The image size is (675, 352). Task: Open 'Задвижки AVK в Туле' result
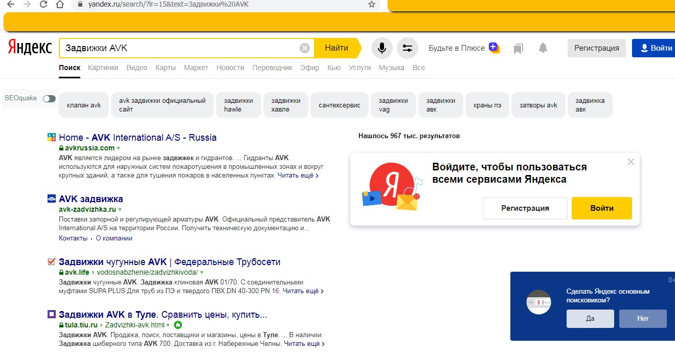coord(163,314)
